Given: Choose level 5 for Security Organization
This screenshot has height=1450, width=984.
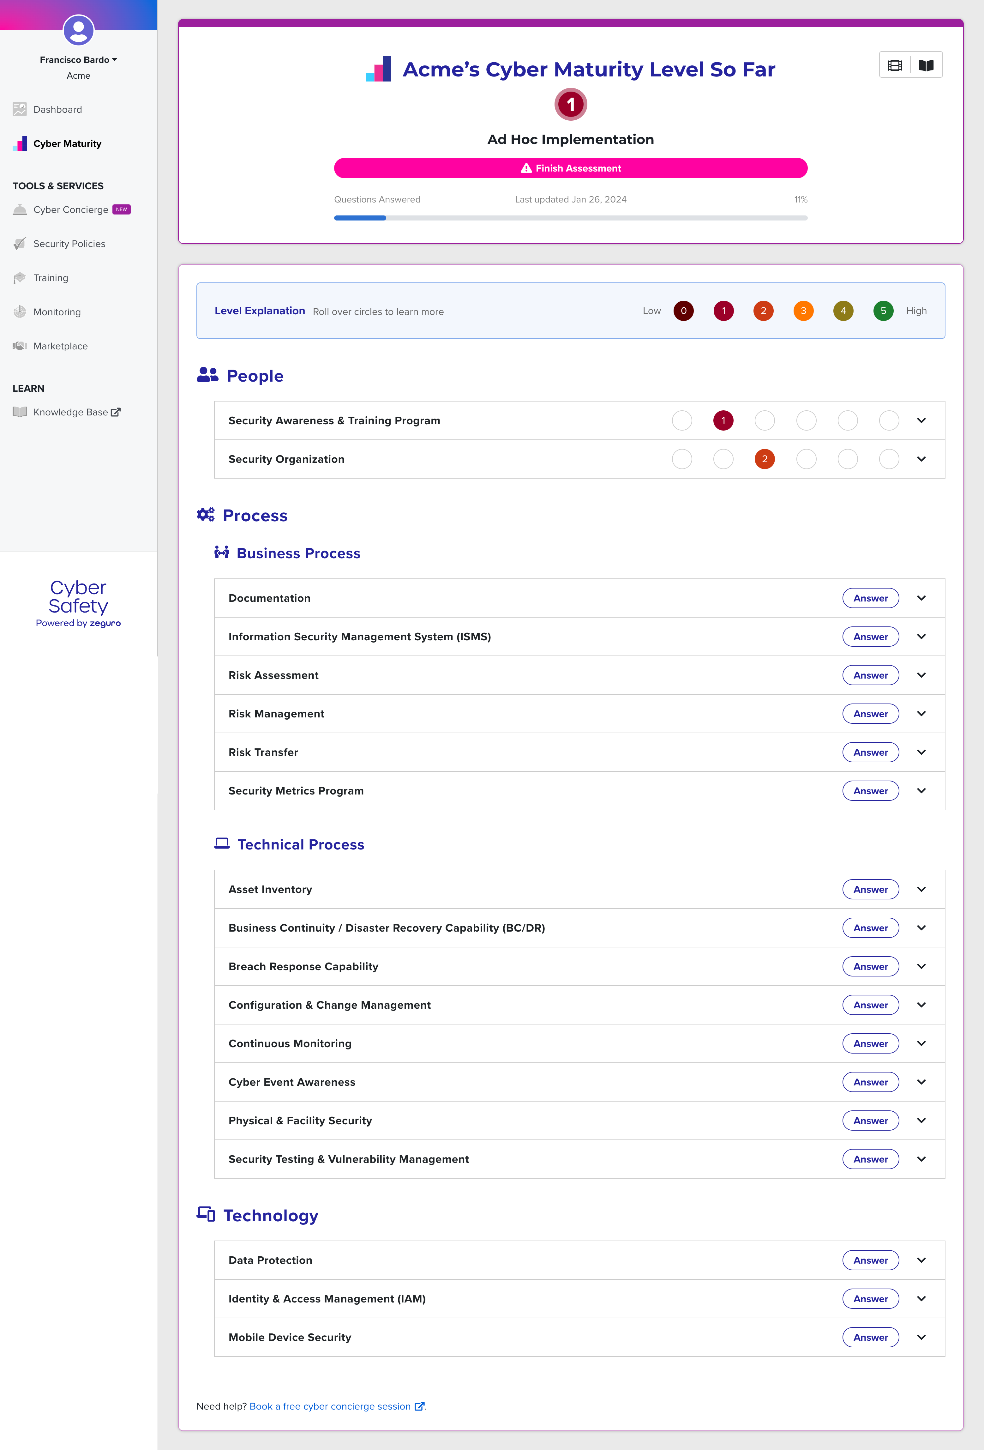Looking at the screenshot, I should 889,459.
